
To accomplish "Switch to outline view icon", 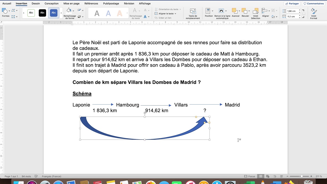I will (x=274, y=176).
